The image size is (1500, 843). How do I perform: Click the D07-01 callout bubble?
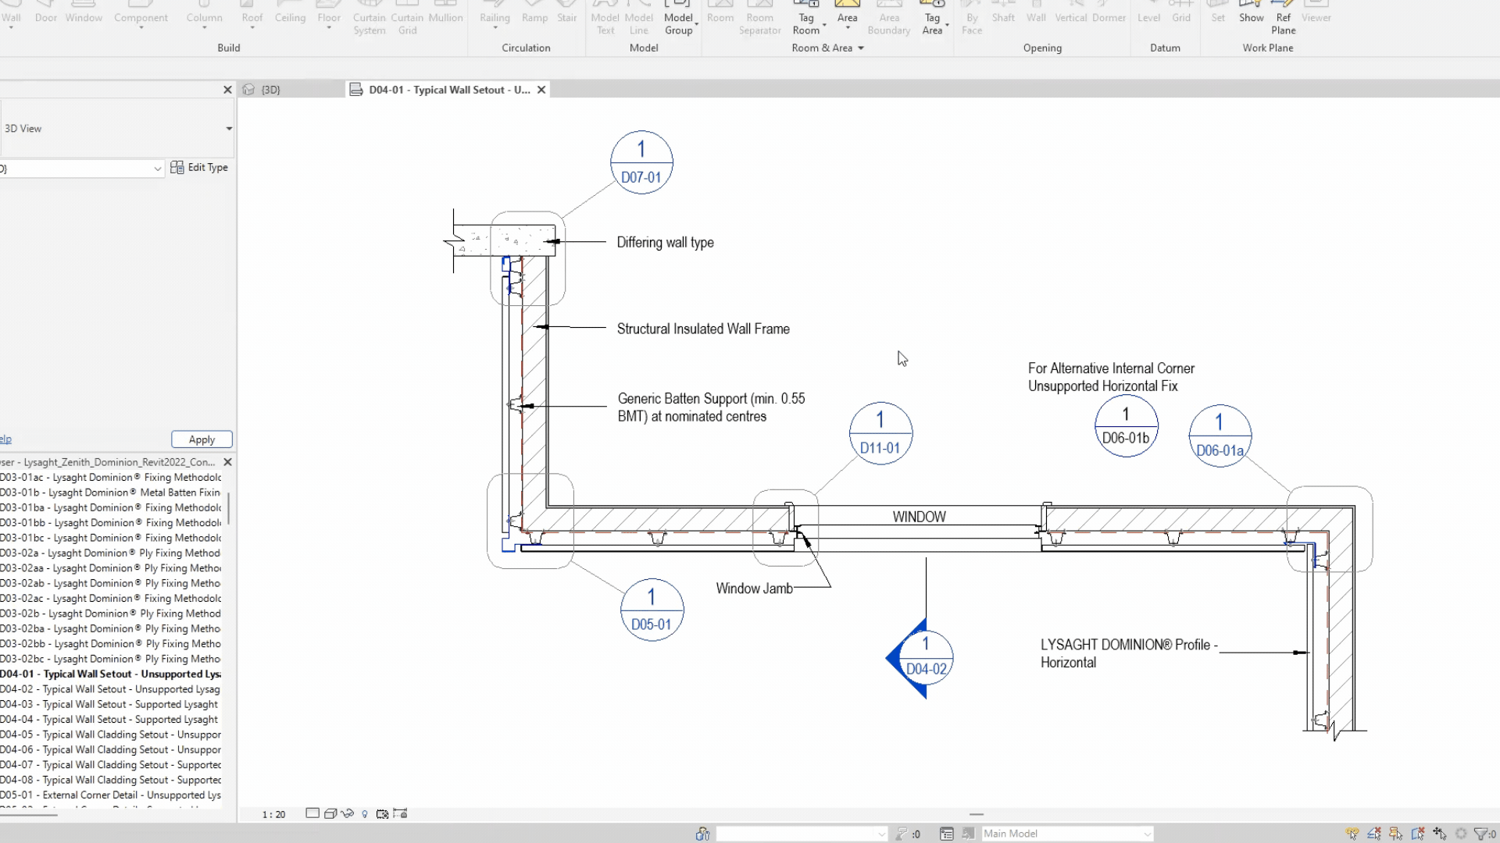tap(641, 162)
